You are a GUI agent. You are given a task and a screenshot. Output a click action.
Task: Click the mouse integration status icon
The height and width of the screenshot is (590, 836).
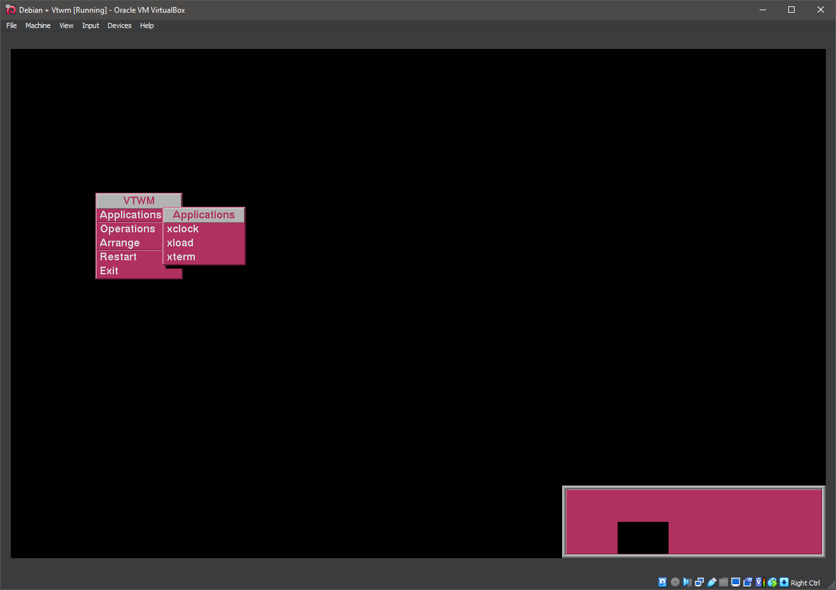(772, 582)
